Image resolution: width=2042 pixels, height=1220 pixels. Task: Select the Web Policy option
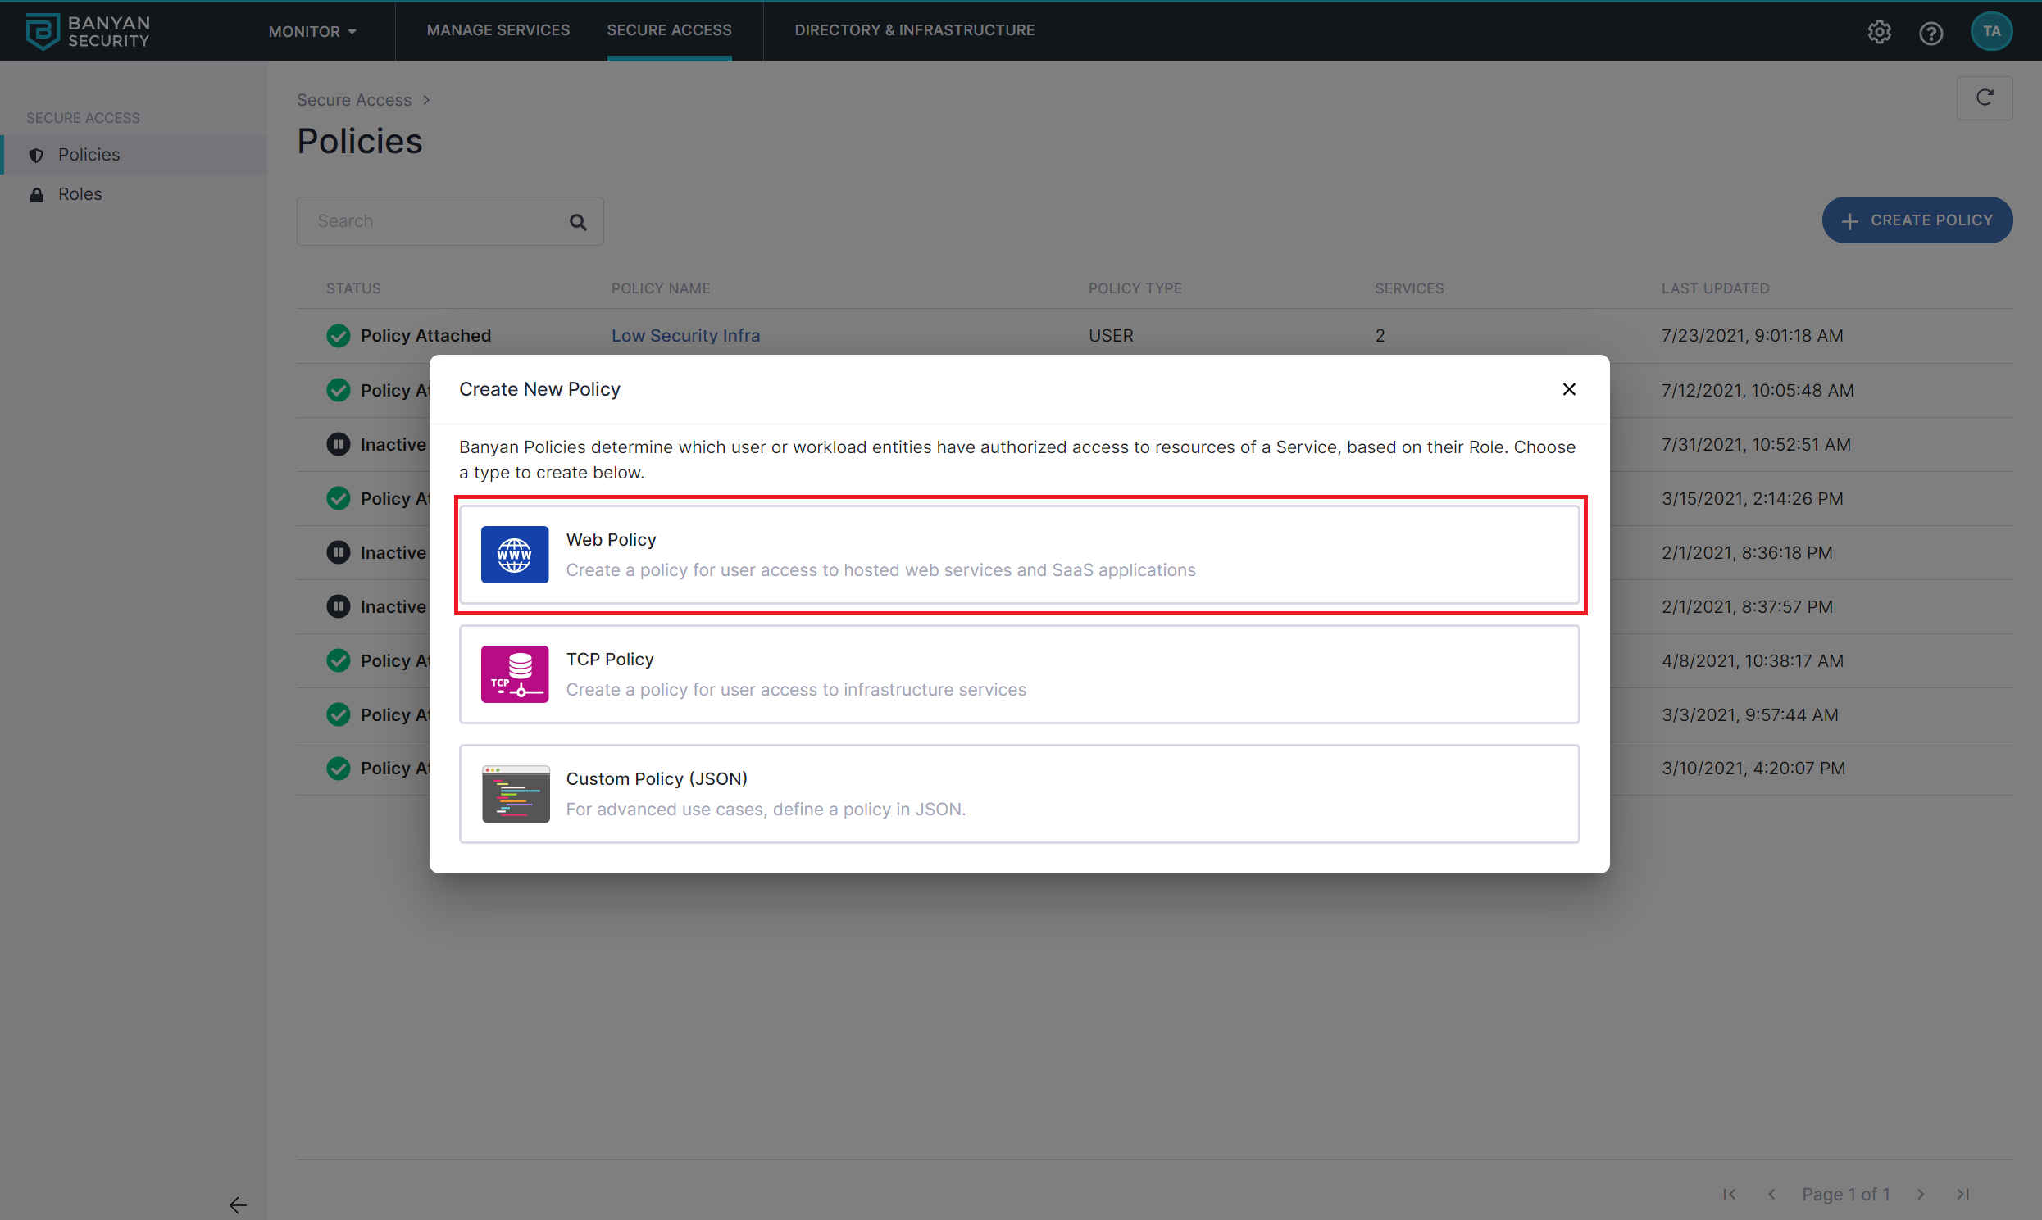click(x=1018, y=555)
